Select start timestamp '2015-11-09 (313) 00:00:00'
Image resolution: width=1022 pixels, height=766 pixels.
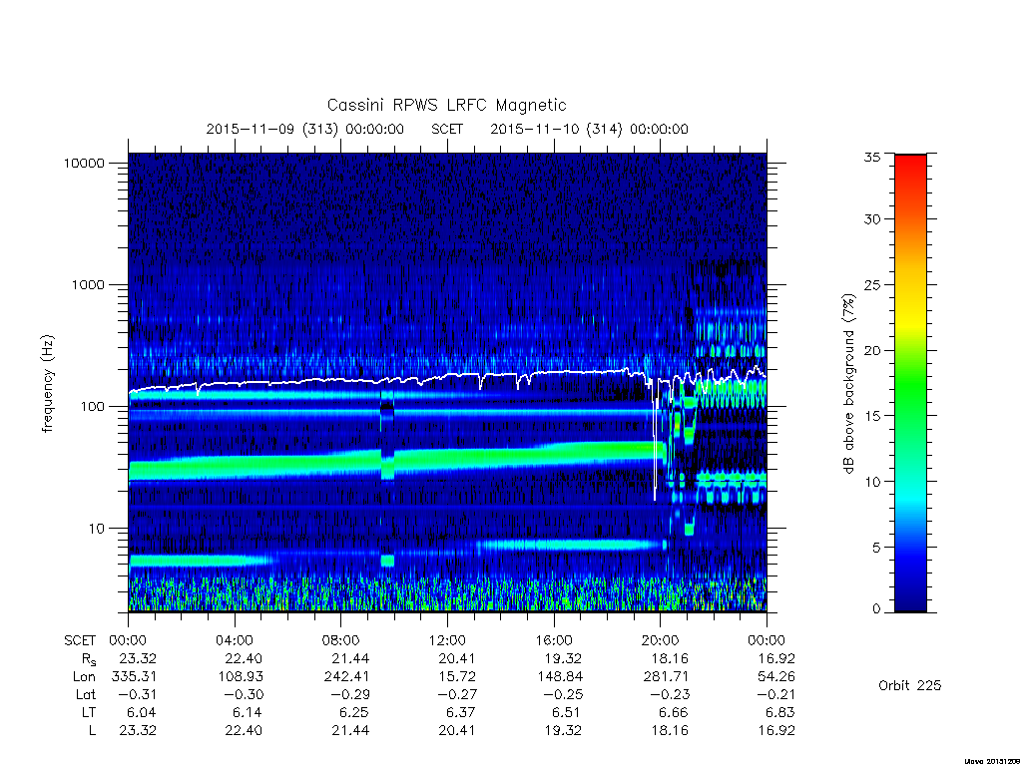305,129
